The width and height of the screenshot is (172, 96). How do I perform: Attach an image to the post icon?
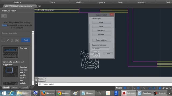(17, 40)
